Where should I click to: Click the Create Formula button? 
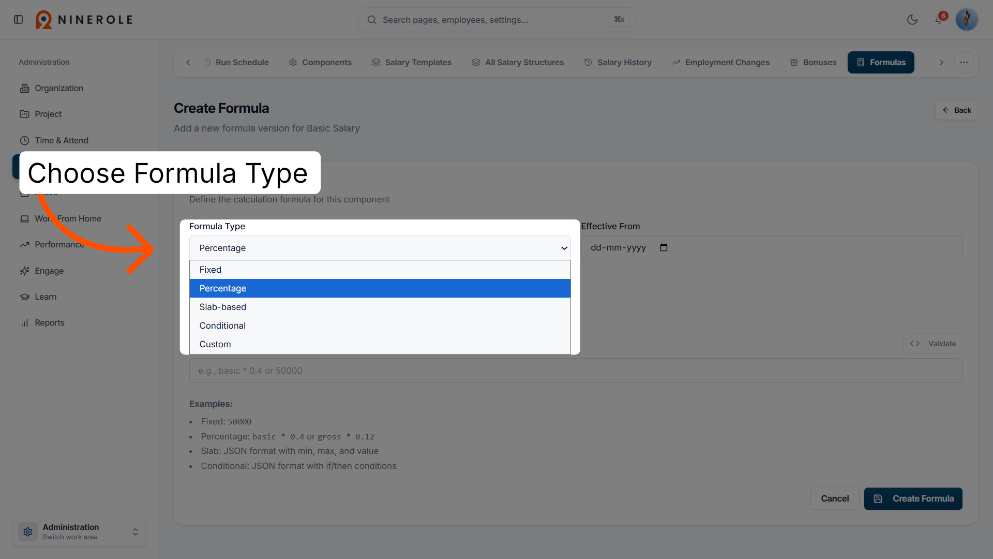pyautogui.click(x=913, y=498)
